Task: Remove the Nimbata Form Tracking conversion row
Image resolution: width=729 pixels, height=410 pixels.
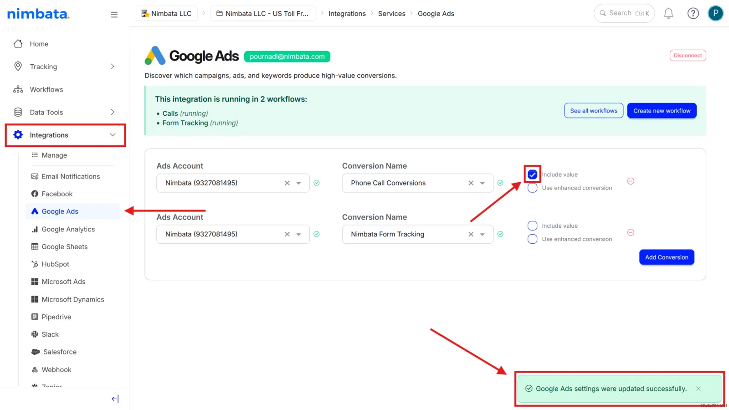Action: coord(631,232)
